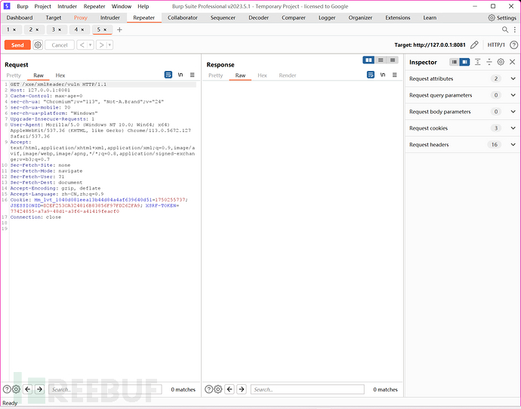Image resolution: width=521 pixels, height=409 pixels.
Task: Open the top-right Settings button
Action: [502, 17]
